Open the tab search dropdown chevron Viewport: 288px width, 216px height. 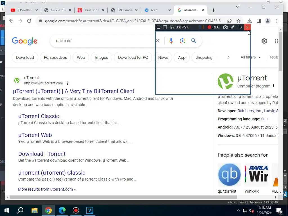[237, 7]
